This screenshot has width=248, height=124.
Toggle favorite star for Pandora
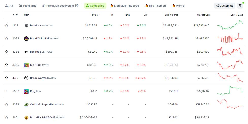click(x=7, y=25)
